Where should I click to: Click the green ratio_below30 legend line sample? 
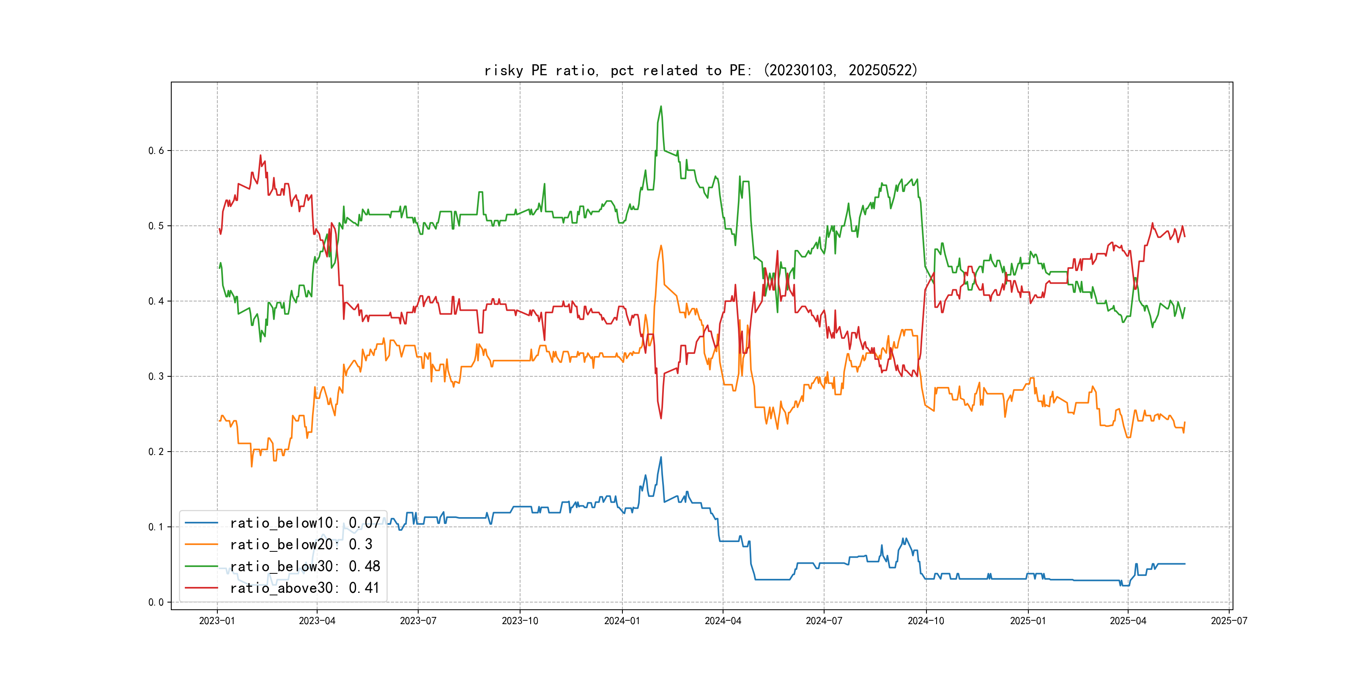coord(201,567)
